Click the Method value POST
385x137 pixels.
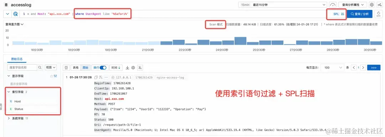112,104
